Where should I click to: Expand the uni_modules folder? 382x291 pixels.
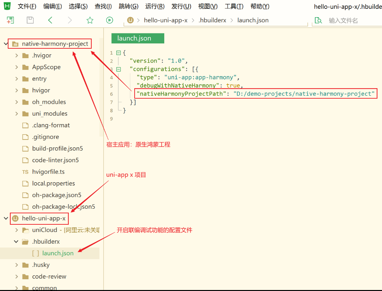[x=17, y=114]
